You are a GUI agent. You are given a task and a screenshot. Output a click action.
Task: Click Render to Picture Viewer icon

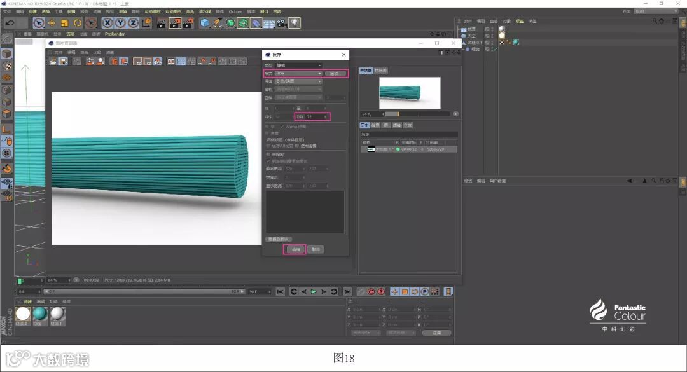tap(175, 23)
